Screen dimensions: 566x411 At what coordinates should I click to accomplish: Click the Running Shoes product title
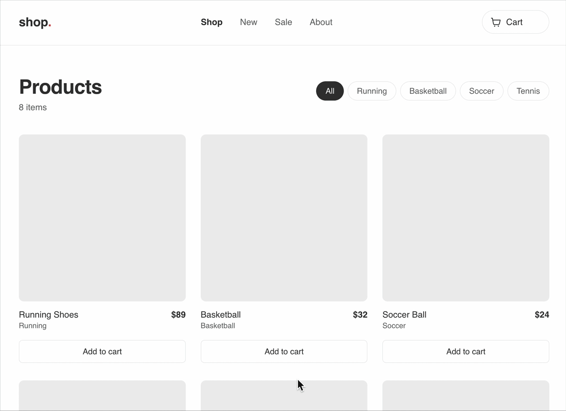click(x=49, y=315)
